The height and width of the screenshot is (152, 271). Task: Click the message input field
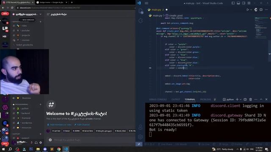pyautogui.click(x=93, y=140)
